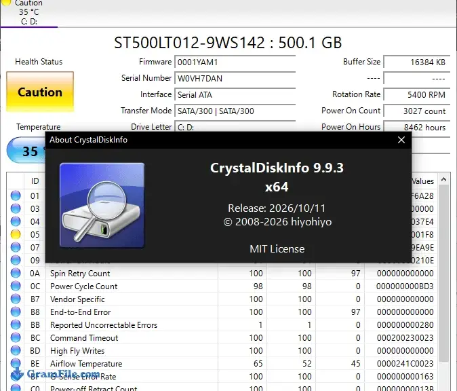
Task: Select the Vendor Specific attribute name
Action: point(77,299)
